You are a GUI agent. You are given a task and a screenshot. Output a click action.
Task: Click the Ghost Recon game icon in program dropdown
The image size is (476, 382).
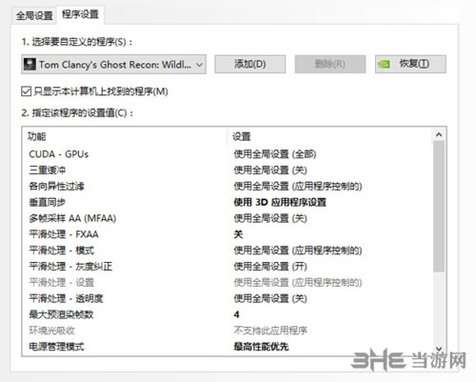[x=30, y=65]
